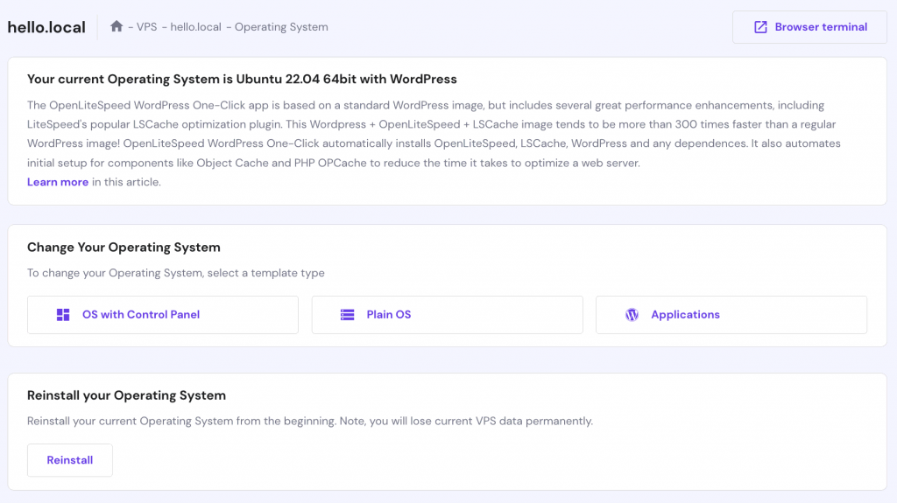Screen dimensions: 897x503
Task: Select the Applications template type
Action: coord(731,314)
